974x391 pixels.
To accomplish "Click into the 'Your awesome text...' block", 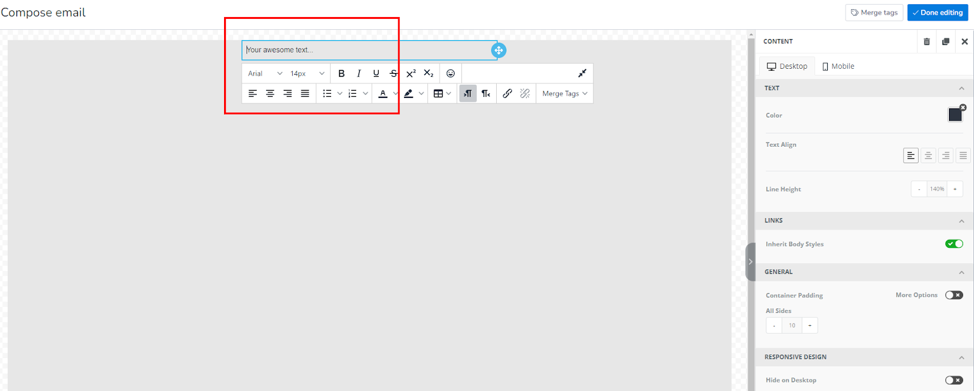I will (370, 50).
